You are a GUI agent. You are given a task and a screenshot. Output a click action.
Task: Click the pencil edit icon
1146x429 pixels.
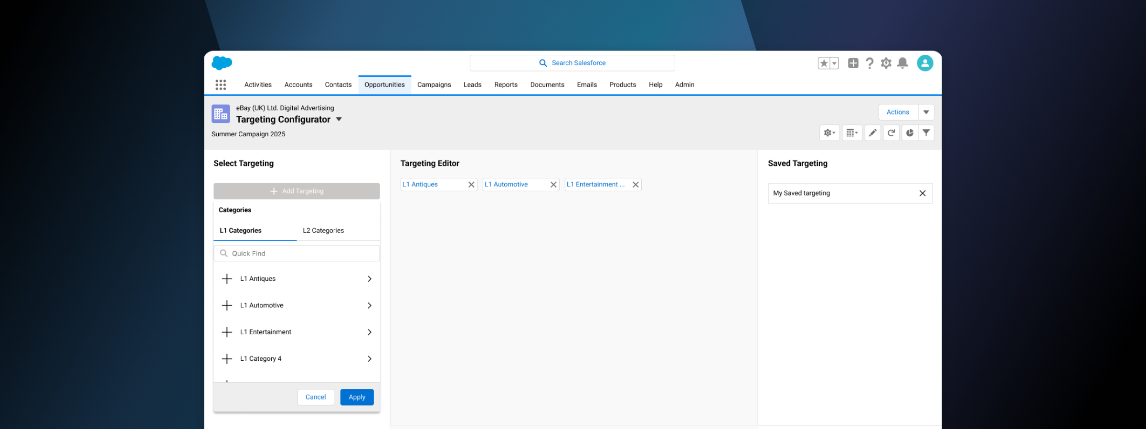(x=873, y=133)
